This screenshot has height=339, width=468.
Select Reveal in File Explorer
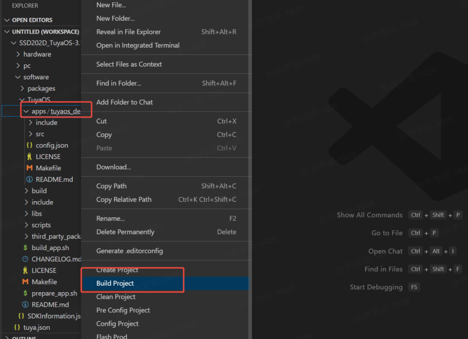pyautogui.click(x=166, y=32)
